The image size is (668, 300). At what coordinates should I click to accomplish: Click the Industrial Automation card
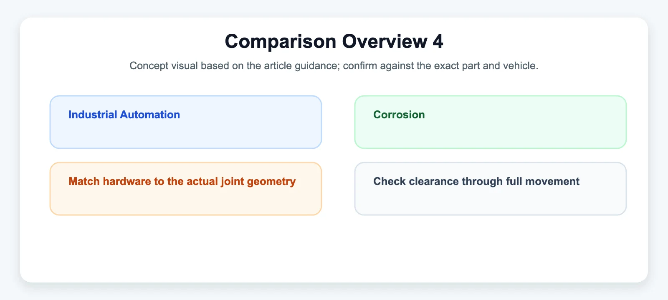(x=186, y=122)
